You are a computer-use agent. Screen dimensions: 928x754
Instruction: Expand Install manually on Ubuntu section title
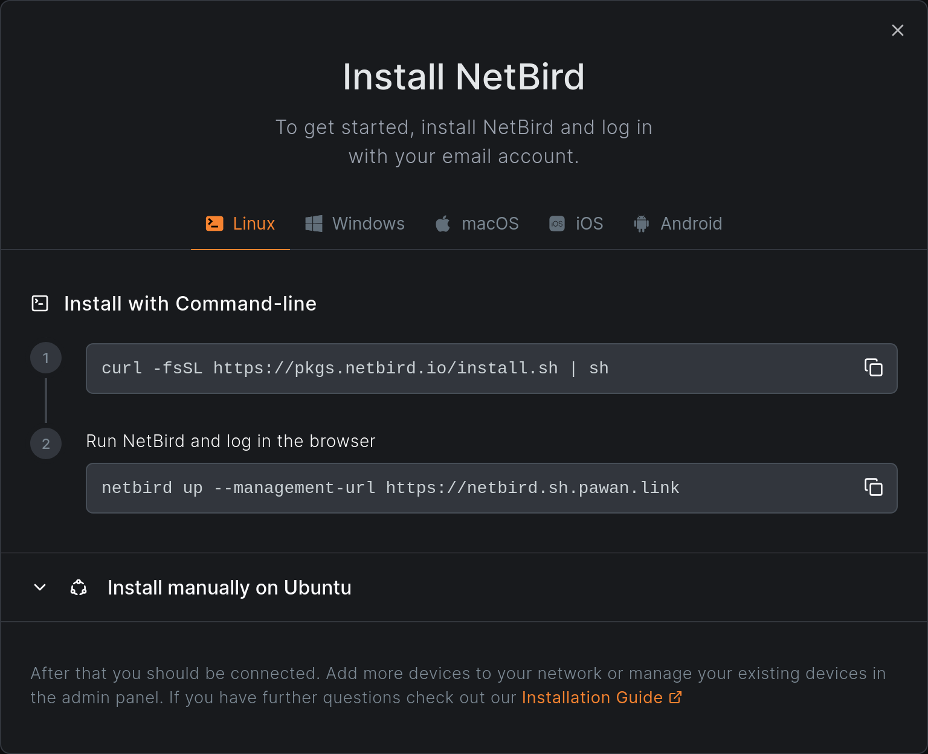click(229, 588)
